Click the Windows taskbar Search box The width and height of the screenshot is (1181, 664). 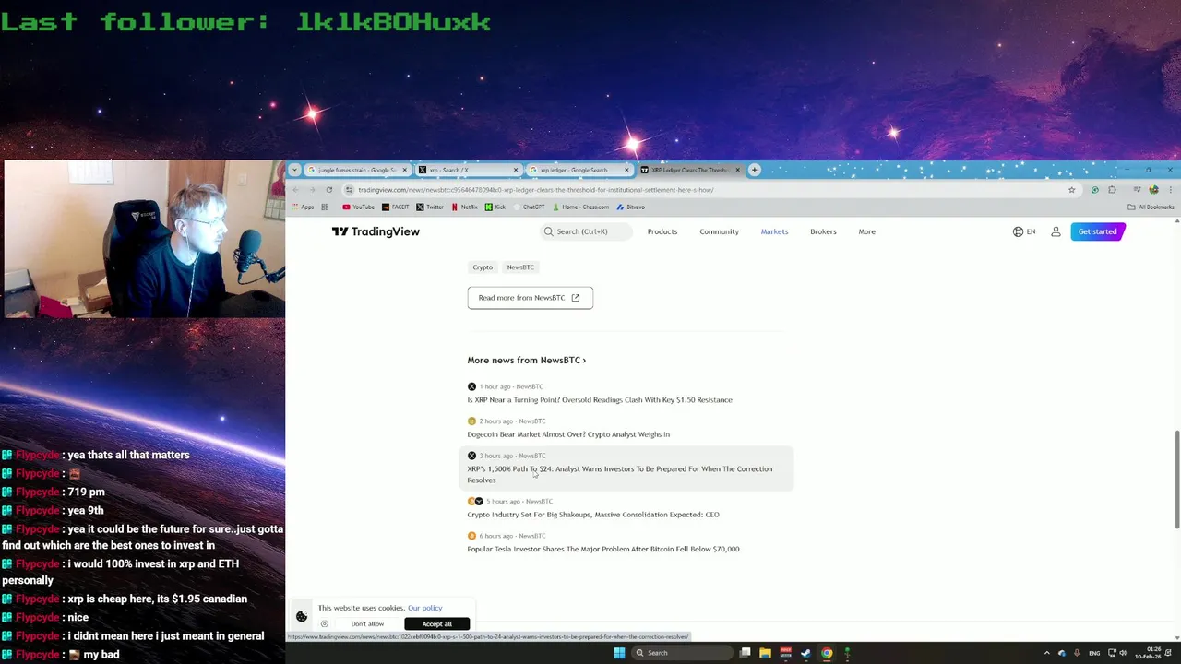(681, 653)
